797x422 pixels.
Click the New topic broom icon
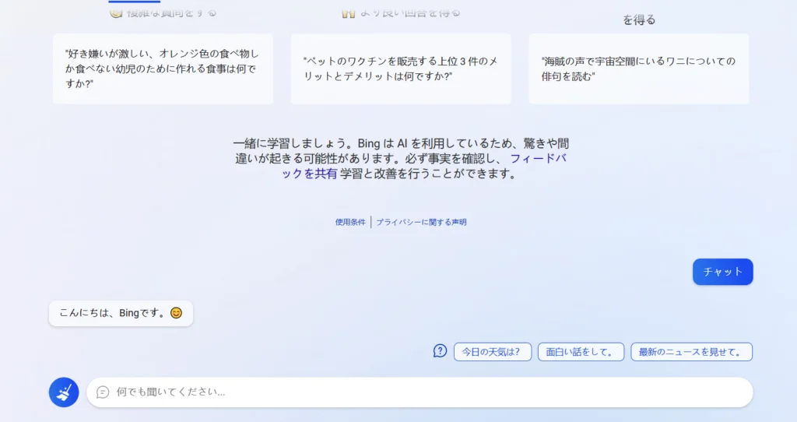[64, 392]
